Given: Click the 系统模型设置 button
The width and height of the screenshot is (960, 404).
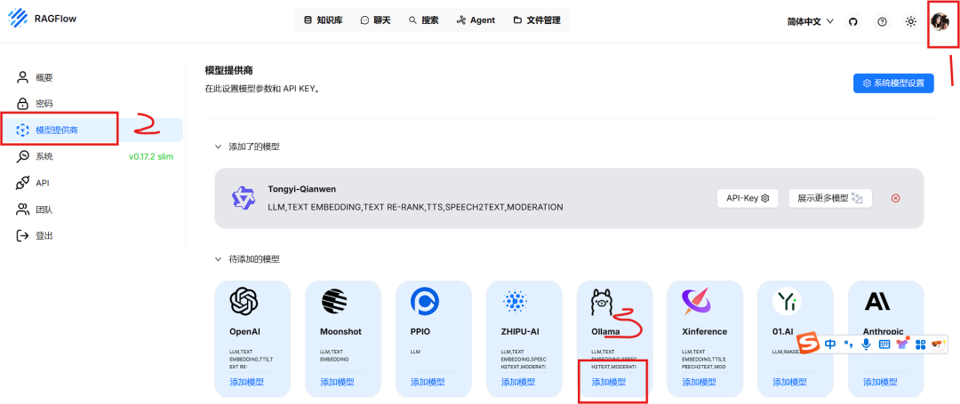Looking at the screenshot, I should point(893,83).
